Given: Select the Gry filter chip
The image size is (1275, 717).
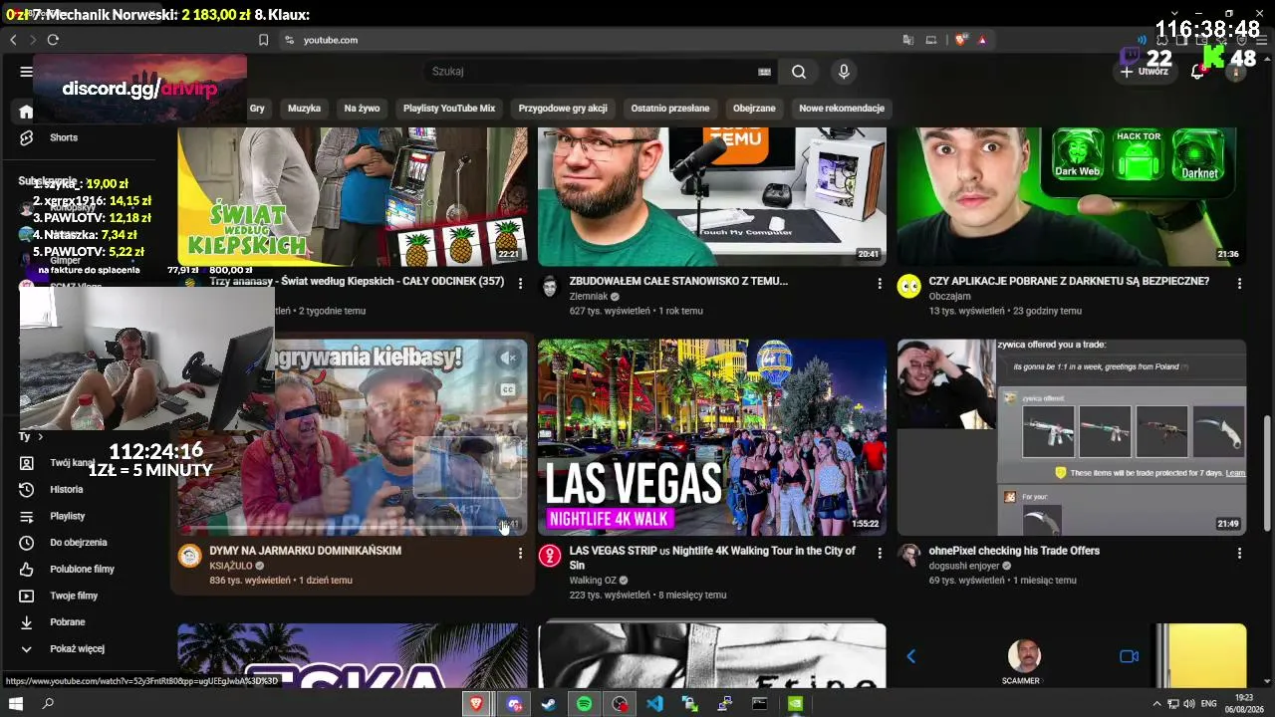Looking at the screenshot, I should point(257,109).
